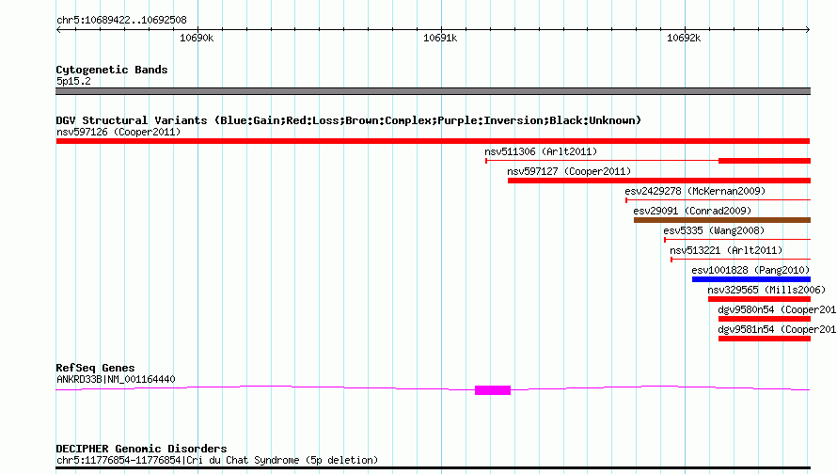The height and width of the screenshot is (474, 837).
Task: Click the red nsv329565 variant bar
Action: pos(759,299)
